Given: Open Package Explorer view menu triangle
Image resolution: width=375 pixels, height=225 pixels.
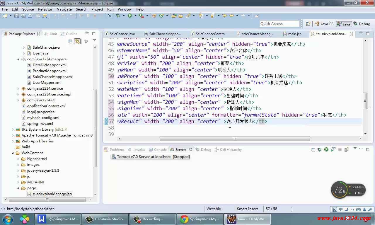Looking at the screenshot, I should pyautogui.click(x=94, y=40).
